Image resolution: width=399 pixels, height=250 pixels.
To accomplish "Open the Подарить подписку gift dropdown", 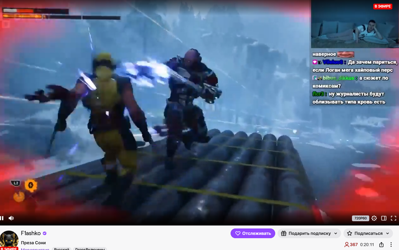I will coord(309,233).
